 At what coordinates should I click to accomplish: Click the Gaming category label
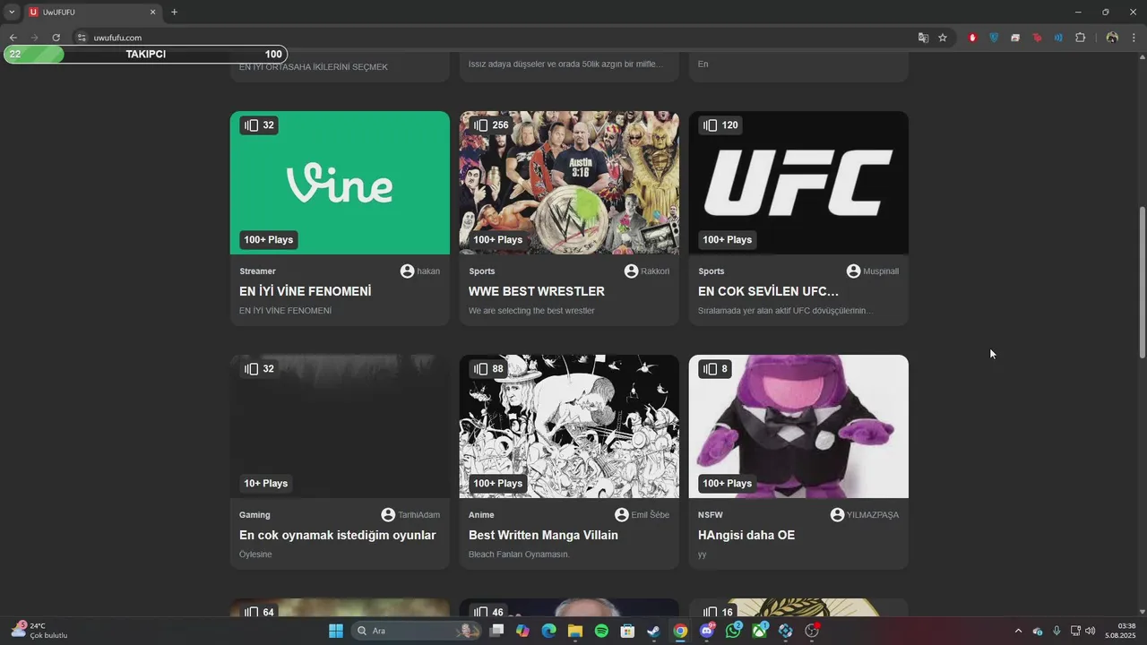(x=254, y=515)
